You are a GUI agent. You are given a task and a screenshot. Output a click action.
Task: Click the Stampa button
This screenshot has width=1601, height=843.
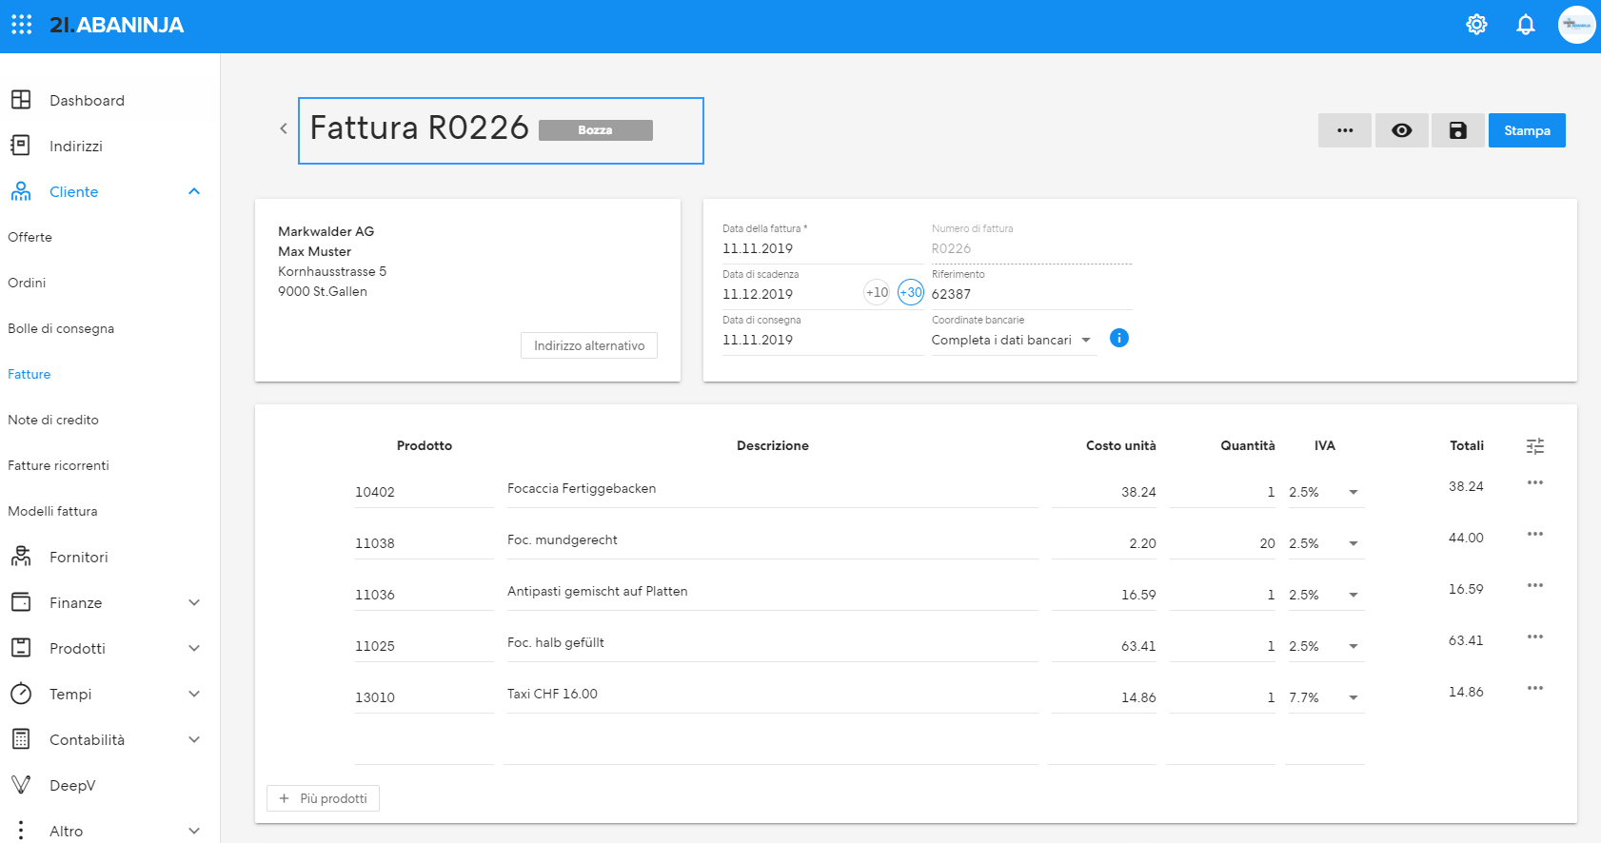(x=1527, y=130)
